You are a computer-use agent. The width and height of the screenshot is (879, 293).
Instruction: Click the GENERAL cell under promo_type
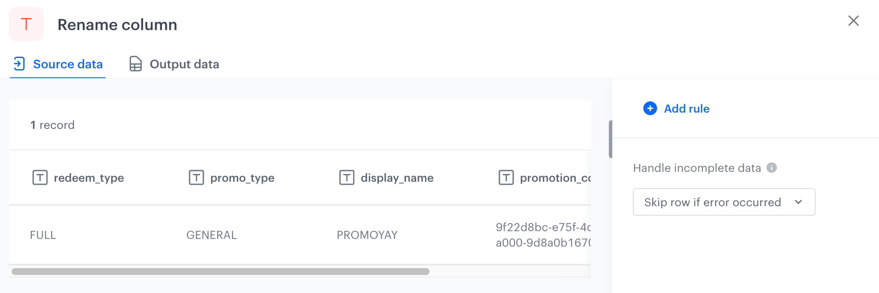point(212,235)
